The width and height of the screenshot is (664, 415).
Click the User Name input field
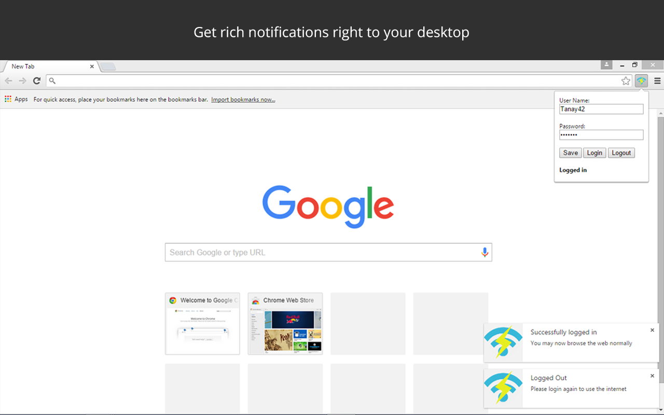tap(601, 109)
